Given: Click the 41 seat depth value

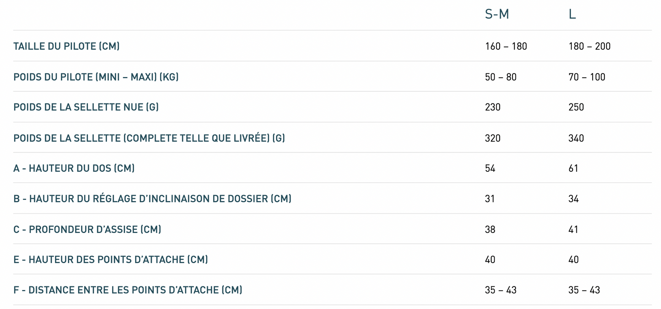Looking at the screenshot, I should tap(573, 229).
